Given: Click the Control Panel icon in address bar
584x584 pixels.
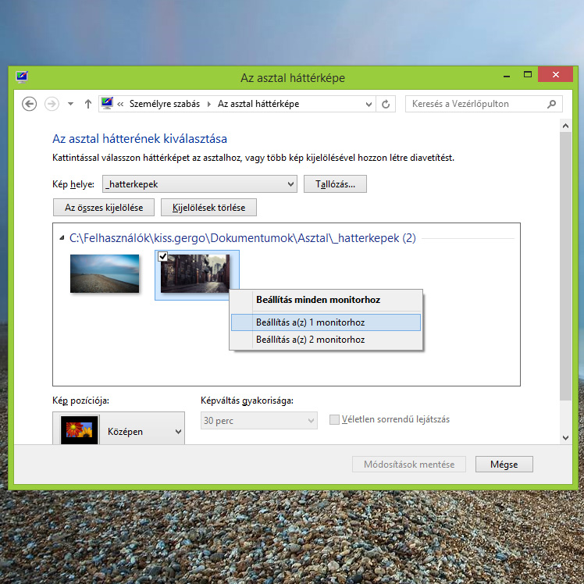Looking at the screenshot, I should tap(107, 104).
